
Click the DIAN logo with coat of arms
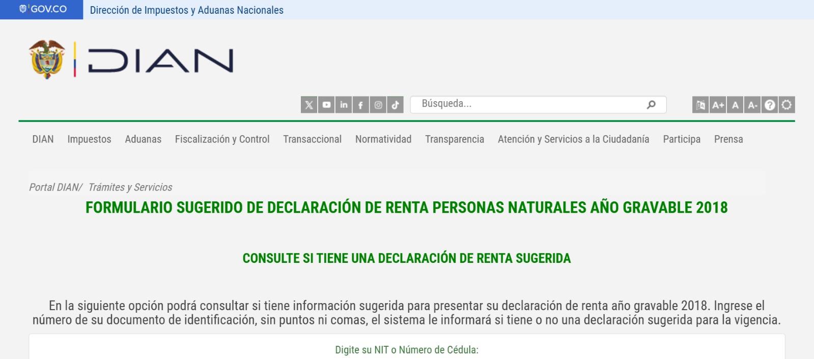point(131,59)
